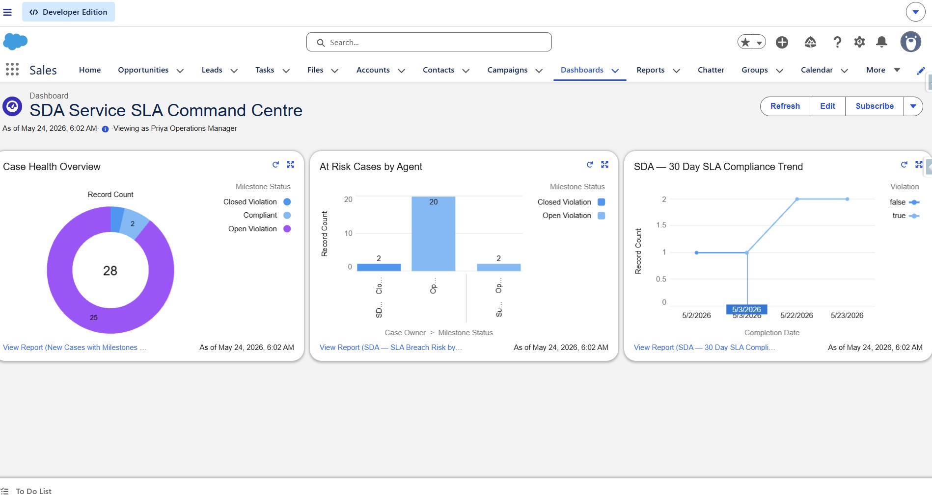Expand the Opportunities tab chevron
Viewport: 932px width, 495px height.
coord(180,71)
